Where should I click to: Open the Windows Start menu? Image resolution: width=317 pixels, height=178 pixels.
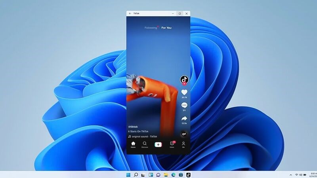[128, 174]
